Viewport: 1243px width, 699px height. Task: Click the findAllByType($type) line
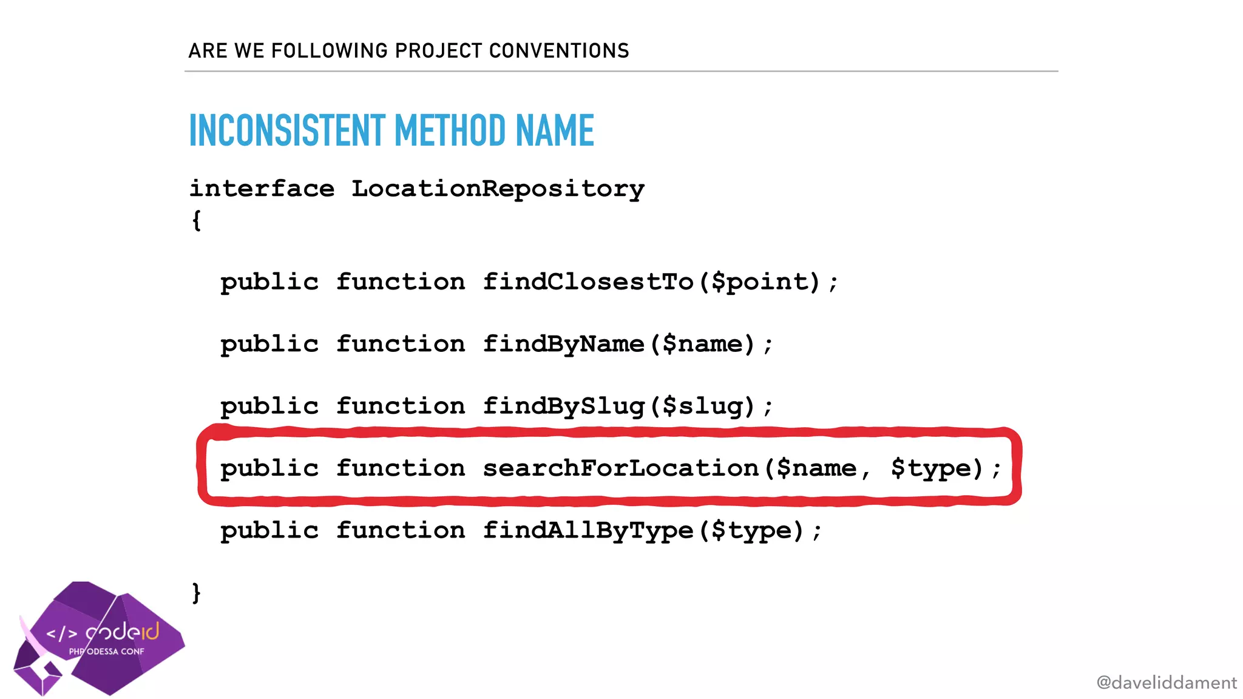521,531
